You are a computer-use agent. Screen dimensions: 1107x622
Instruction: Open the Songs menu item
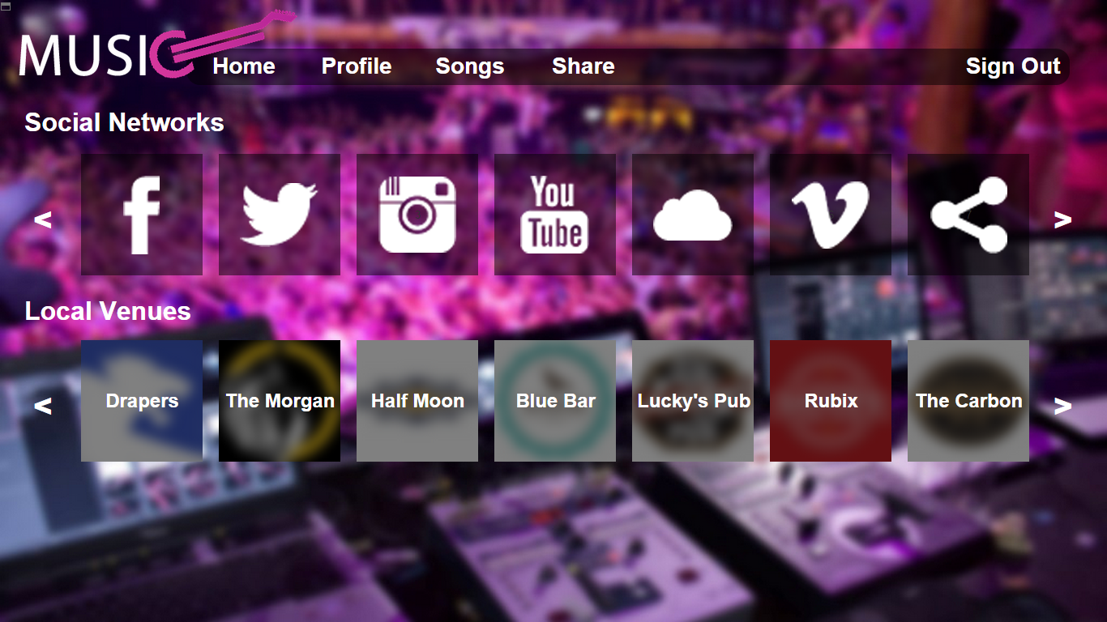click(x=470, y=66)
